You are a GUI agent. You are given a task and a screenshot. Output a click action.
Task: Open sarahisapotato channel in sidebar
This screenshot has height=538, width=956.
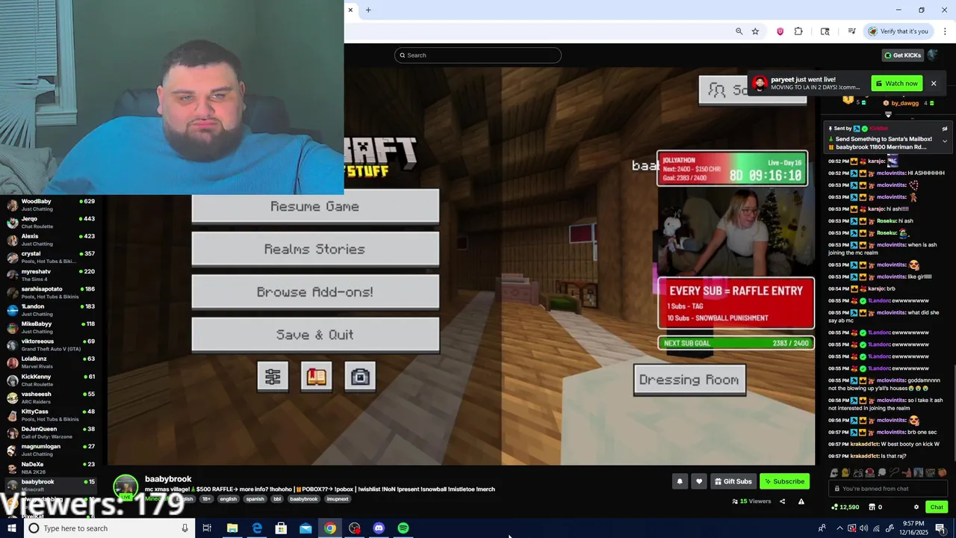[52, 292]
